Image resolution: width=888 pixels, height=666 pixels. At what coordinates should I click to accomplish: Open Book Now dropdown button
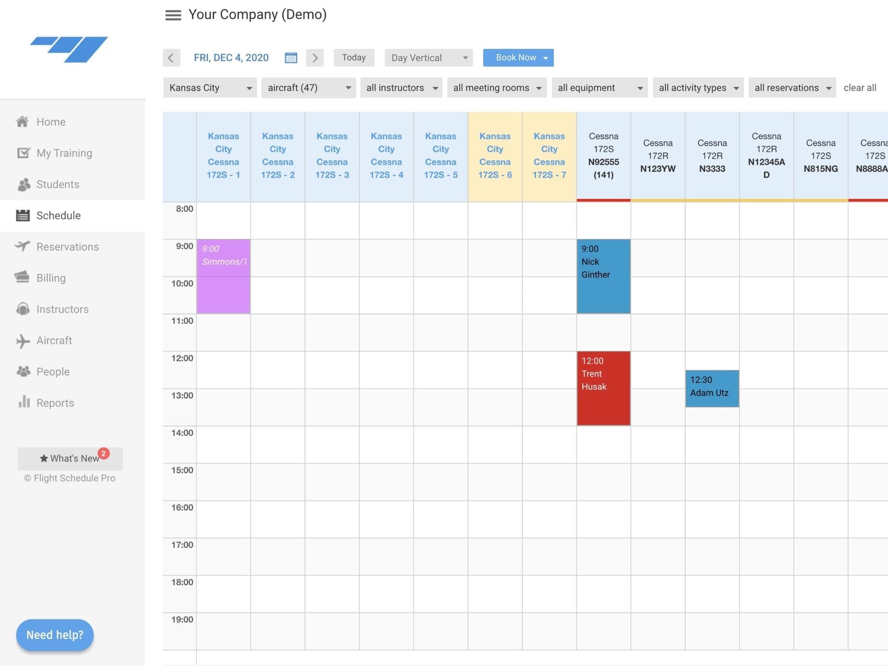[x=518, y=58]
